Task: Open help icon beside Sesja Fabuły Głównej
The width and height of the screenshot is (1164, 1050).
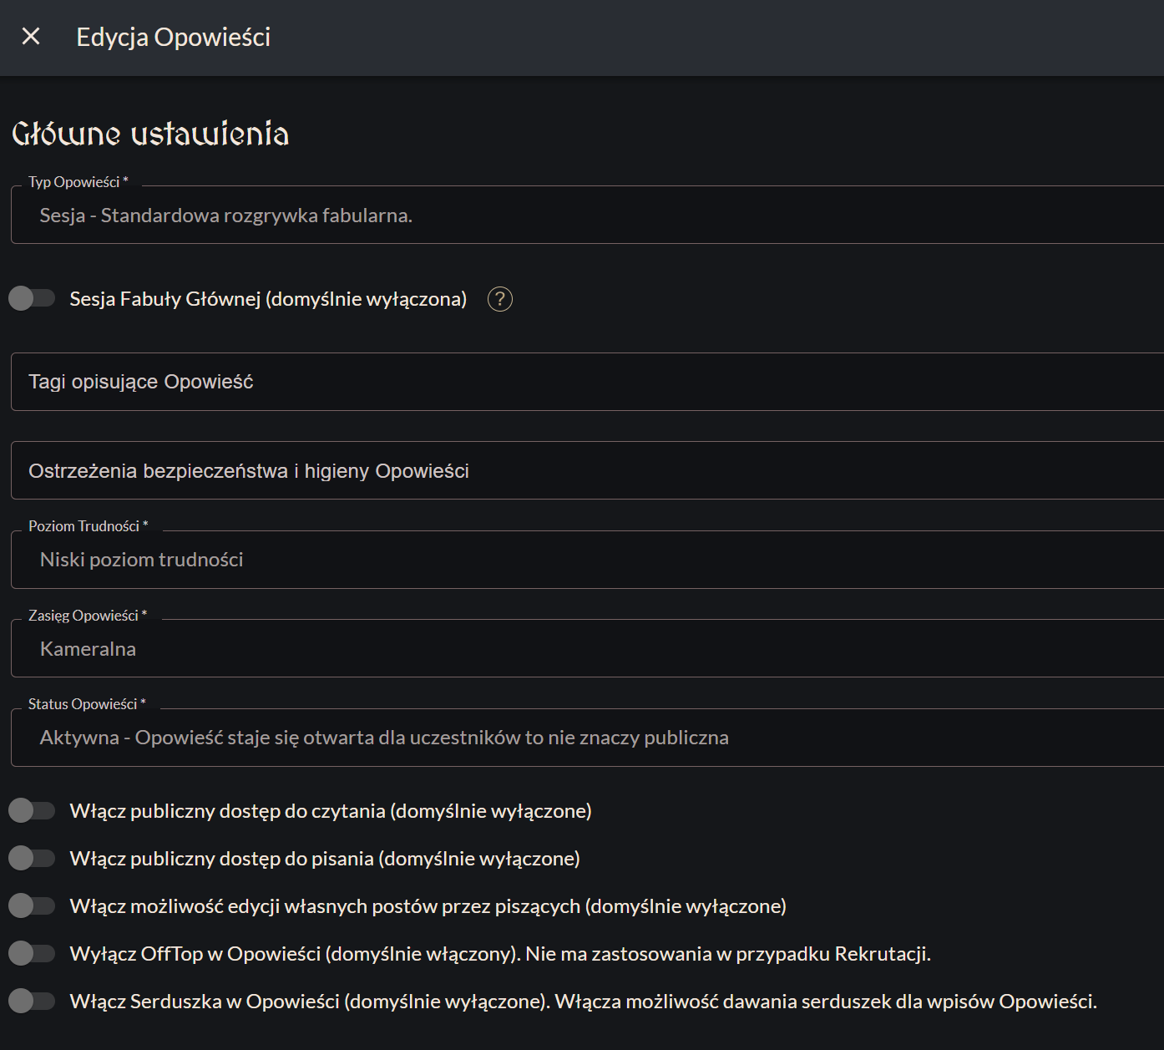Action: (499, 299)
